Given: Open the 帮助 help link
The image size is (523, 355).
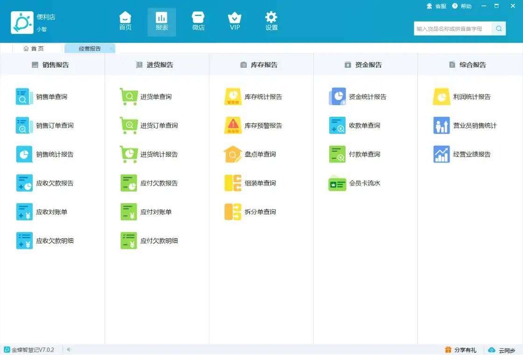Looking at the screenshot, I should (462, 6).
